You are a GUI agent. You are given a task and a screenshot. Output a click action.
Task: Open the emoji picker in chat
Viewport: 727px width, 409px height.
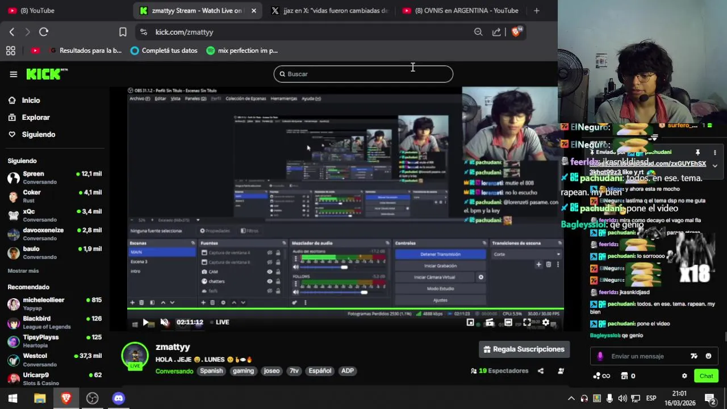pyautogui.click(x=708, y=356)
